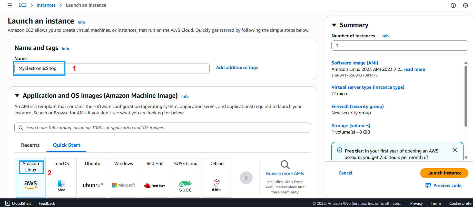Click the instance Name input field
The image size is (473, 207).
(x=112, y=68)
